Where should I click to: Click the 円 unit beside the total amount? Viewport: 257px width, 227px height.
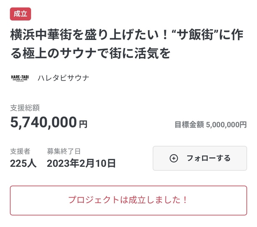[83, 124]
